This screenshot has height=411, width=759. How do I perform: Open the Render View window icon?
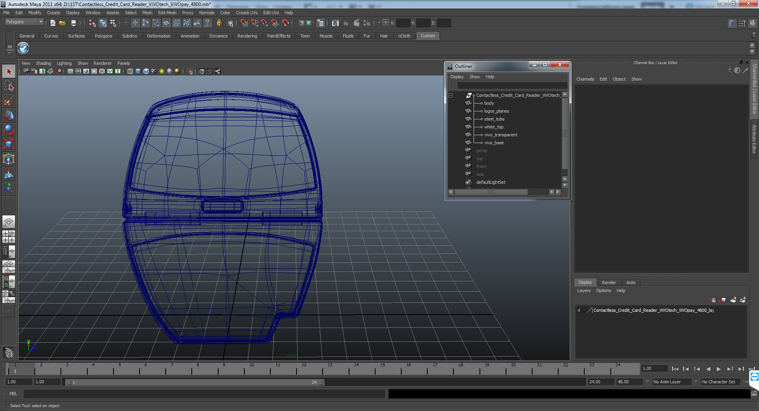pos(335,23)
